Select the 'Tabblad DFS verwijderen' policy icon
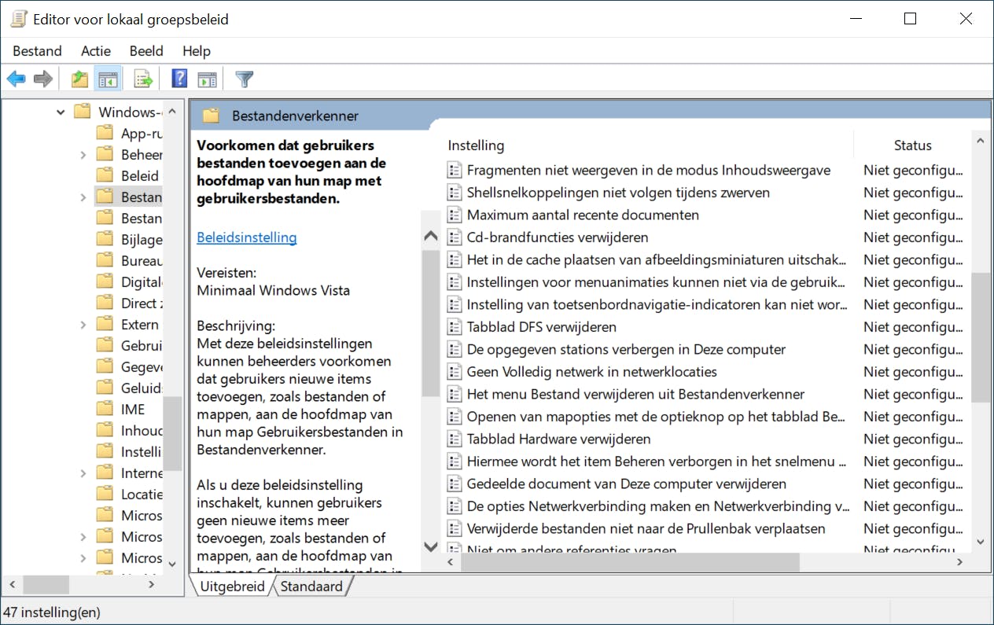 pyautogui.click(x=454, y=327)
